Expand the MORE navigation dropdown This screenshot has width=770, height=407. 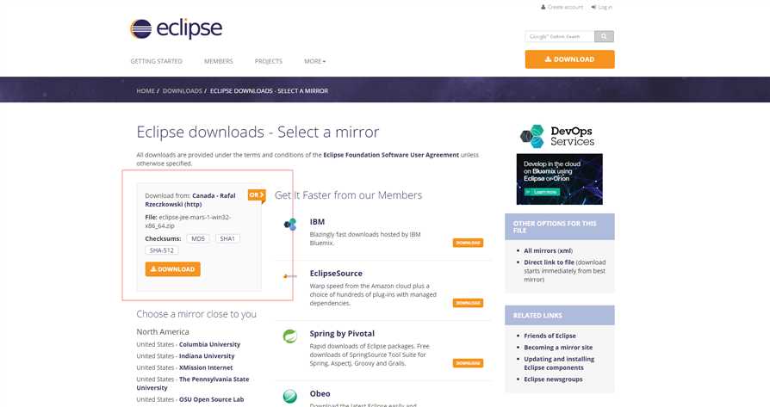314,61
